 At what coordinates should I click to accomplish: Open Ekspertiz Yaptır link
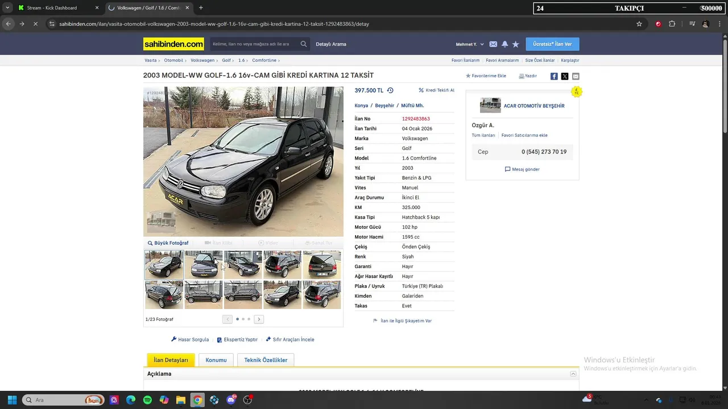tap(237, 340)
